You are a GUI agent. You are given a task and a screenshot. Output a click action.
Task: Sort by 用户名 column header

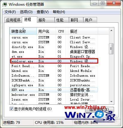[x=46, y=31]
